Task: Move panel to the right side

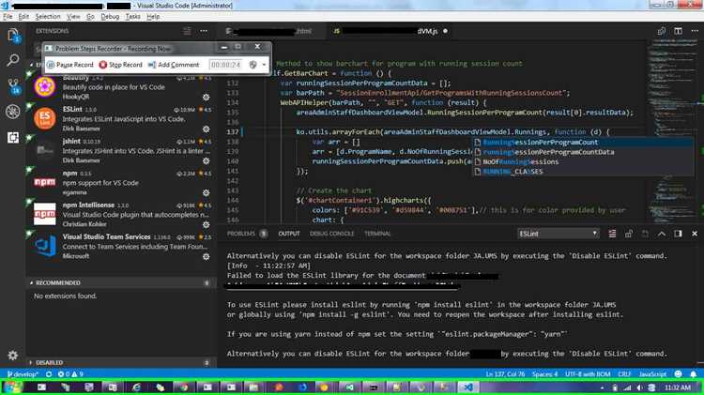Action: coord(678,234)
